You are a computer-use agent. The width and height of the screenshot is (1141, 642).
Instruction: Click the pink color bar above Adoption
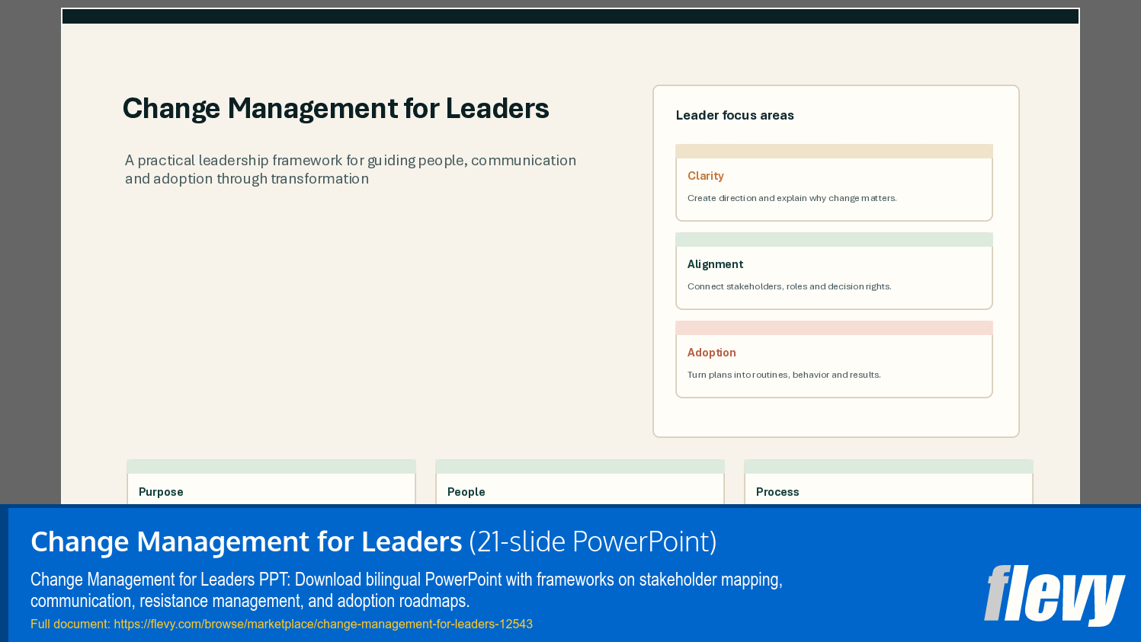(834, 328)
